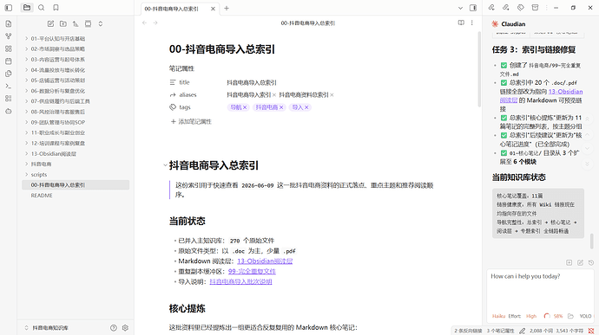This screenshot has width=599, height=335.
Task: Switch to reading view book icon
Action: (461, 23)
